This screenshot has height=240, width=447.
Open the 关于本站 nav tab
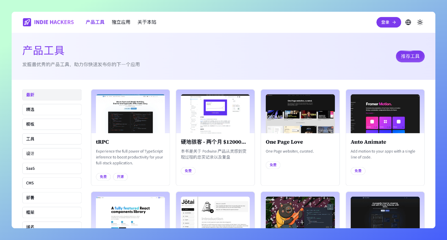pyautogui.click(x=147, y=22)
